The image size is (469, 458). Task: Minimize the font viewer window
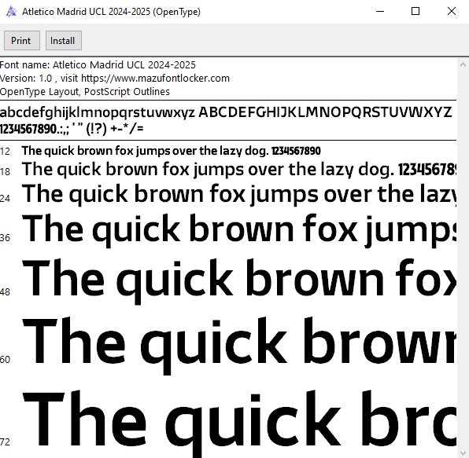(x=380, y=11)
